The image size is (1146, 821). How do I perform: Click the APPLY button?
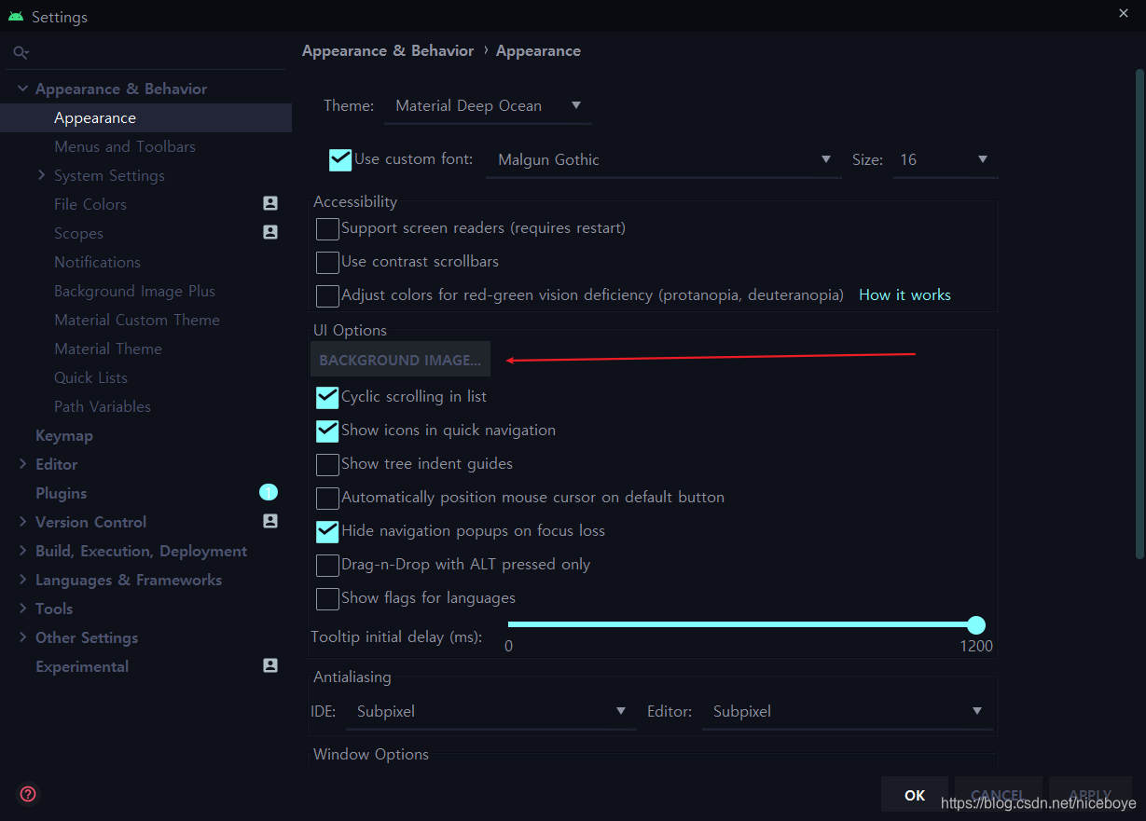click(x=1090, y=795)
